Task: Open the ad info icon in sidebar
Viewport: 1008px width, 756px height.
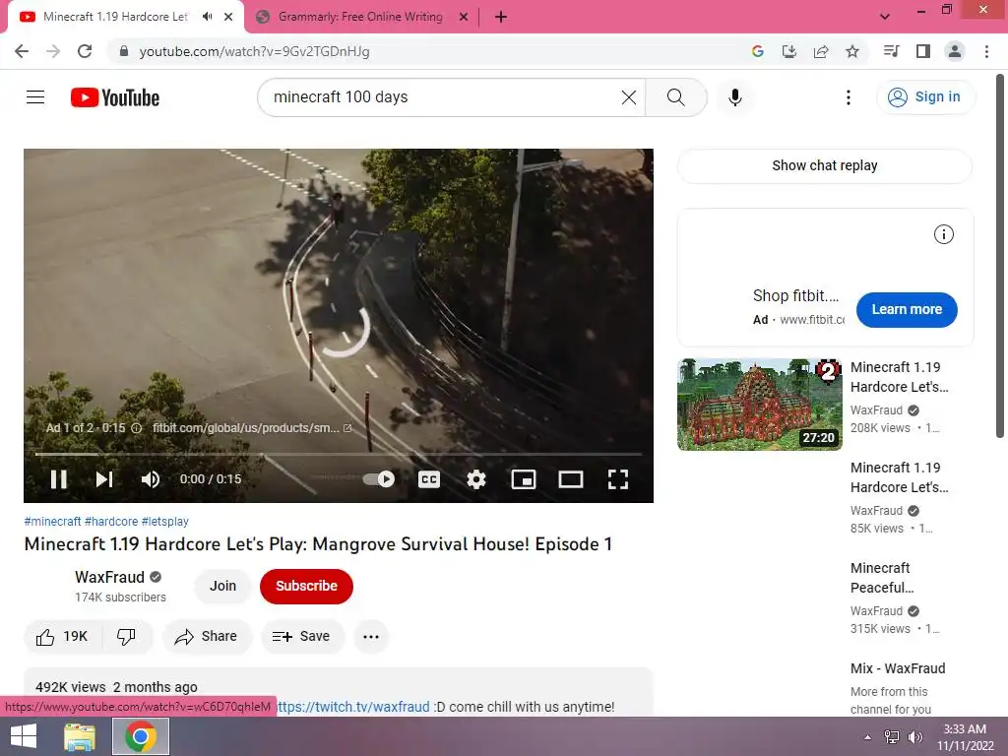Action: tap(943, 234)
